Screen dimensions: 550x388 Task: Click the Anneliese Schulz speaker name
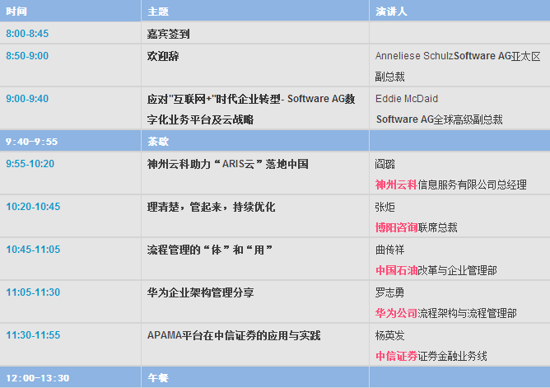pyautogui.click(x=414, y=56)
